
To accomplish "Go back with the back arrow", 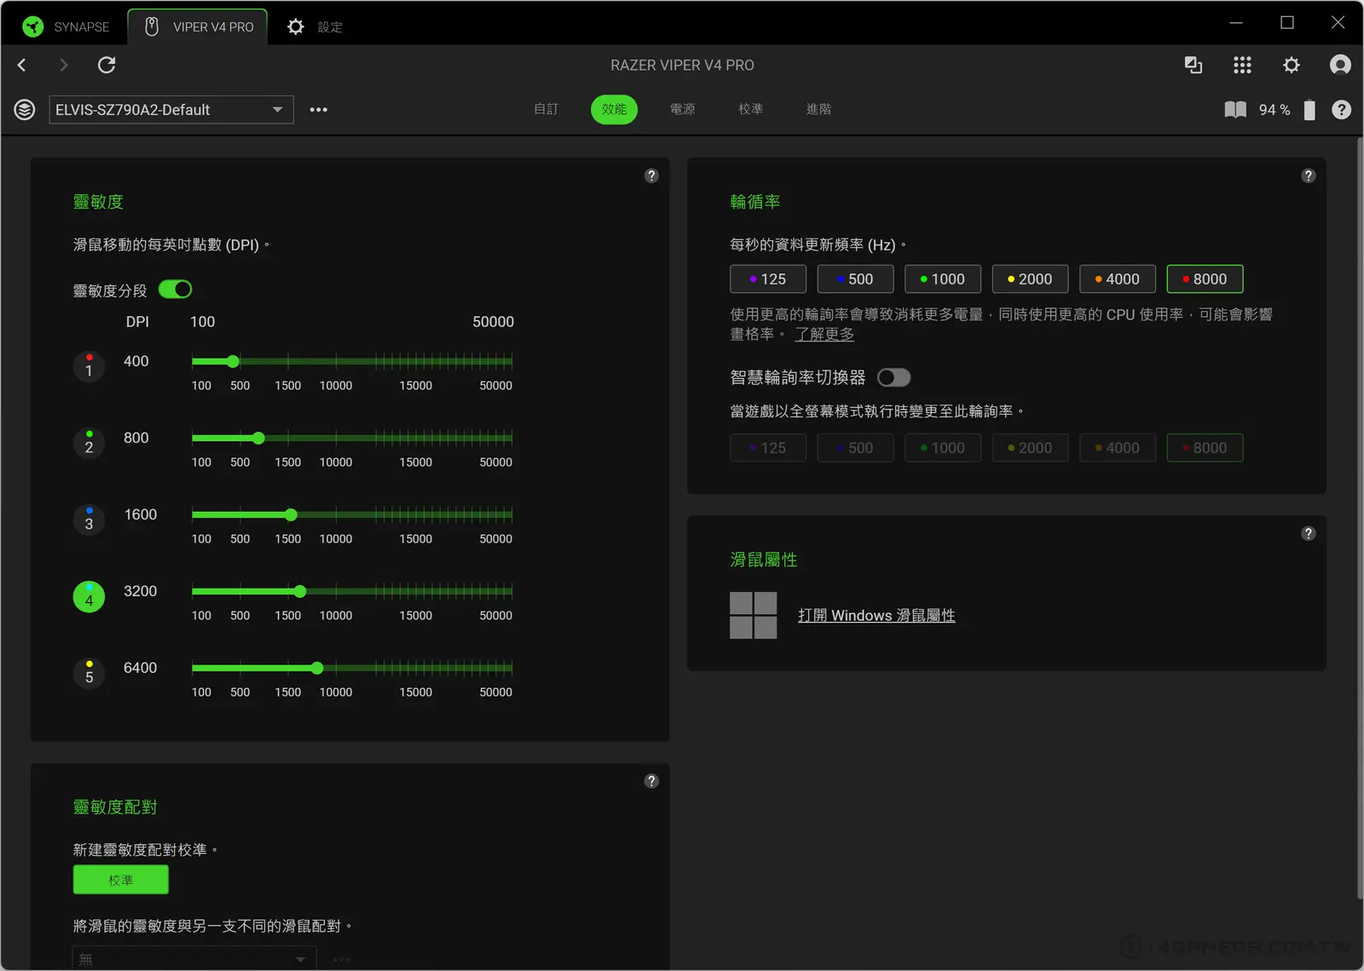I will coord(22,65).
